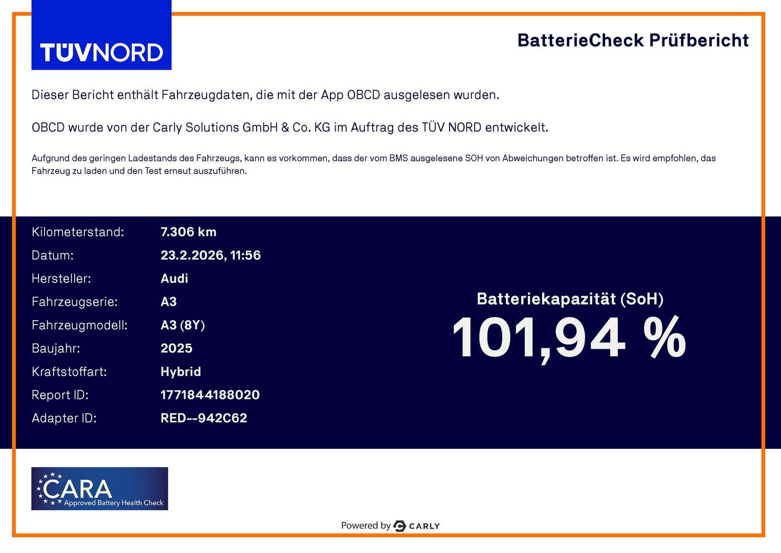Screen dimensions: 781x553
Task: Click the Batteriekapazität (SoH) heading
Action: [569, 299]
